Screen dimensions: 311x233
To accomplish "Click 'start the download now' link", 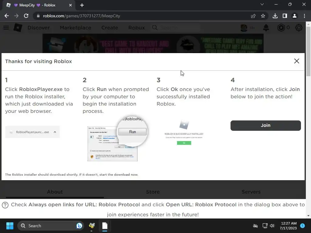I will click(119, 174).
